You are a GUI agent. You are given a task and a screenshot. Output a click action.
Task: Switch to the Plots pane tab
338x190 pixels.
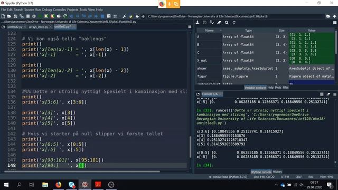coord(278,88)
